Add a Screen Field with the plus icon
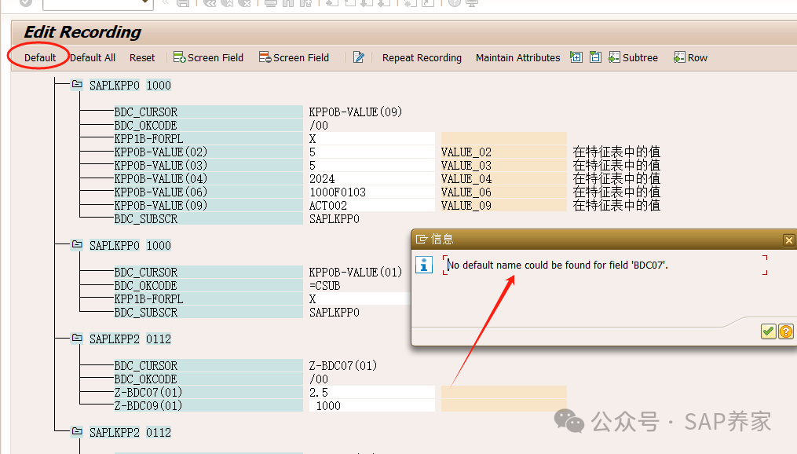797x454 pixels. point(208,57)
